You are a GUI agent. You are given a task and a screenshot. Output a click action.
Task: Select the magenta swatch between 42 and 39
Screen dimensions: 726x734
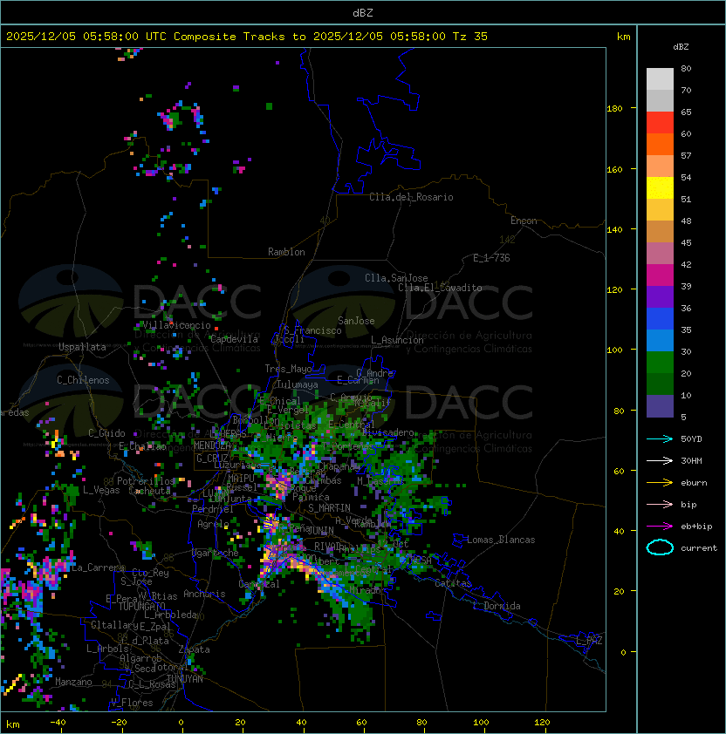click(660, 275)
